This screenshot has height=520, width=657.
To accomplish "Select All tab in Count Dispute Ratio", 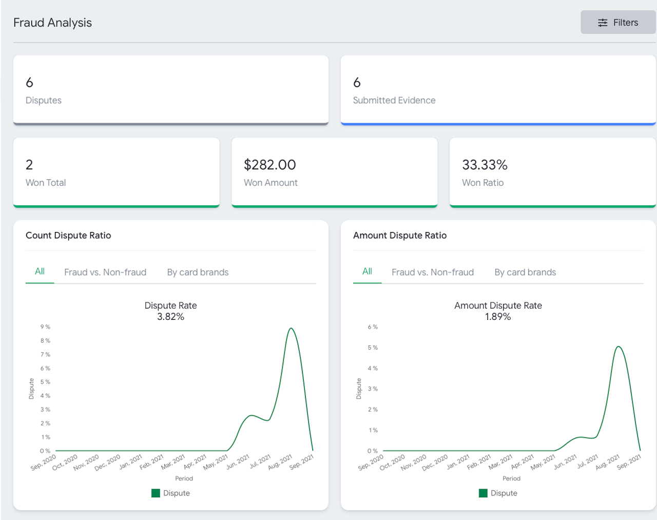I will [x=40, y=272].
